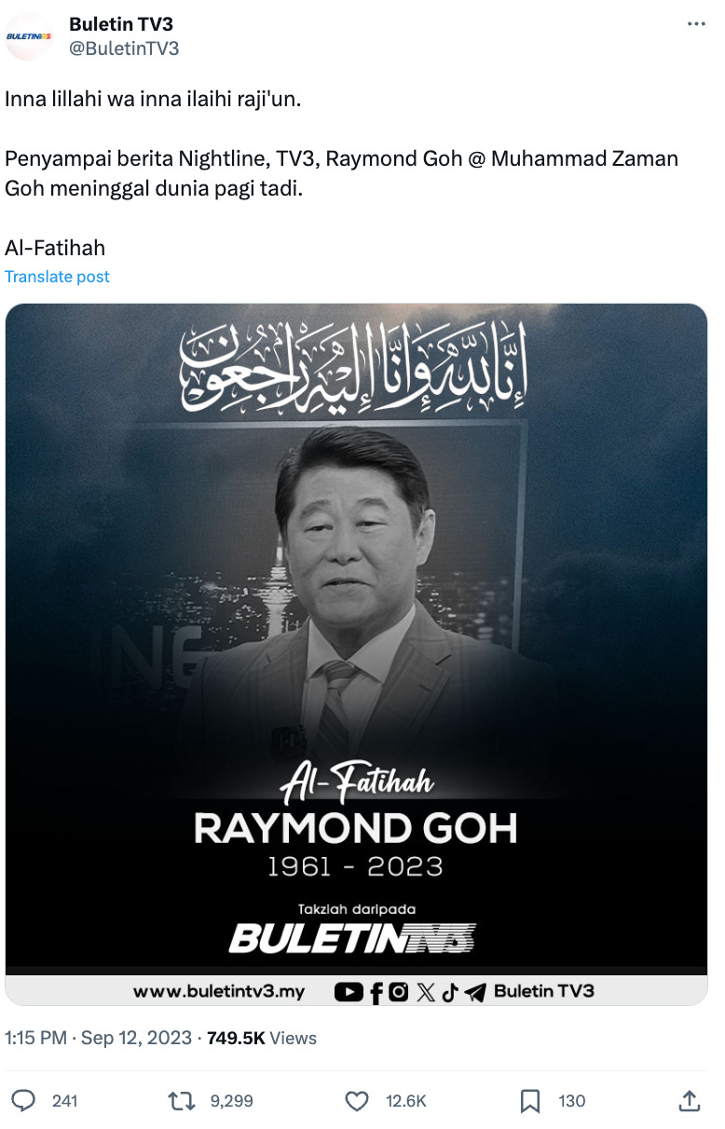Bookmark this post
The height and width of the screenshot is (1129, 725).
[530, 1101]
